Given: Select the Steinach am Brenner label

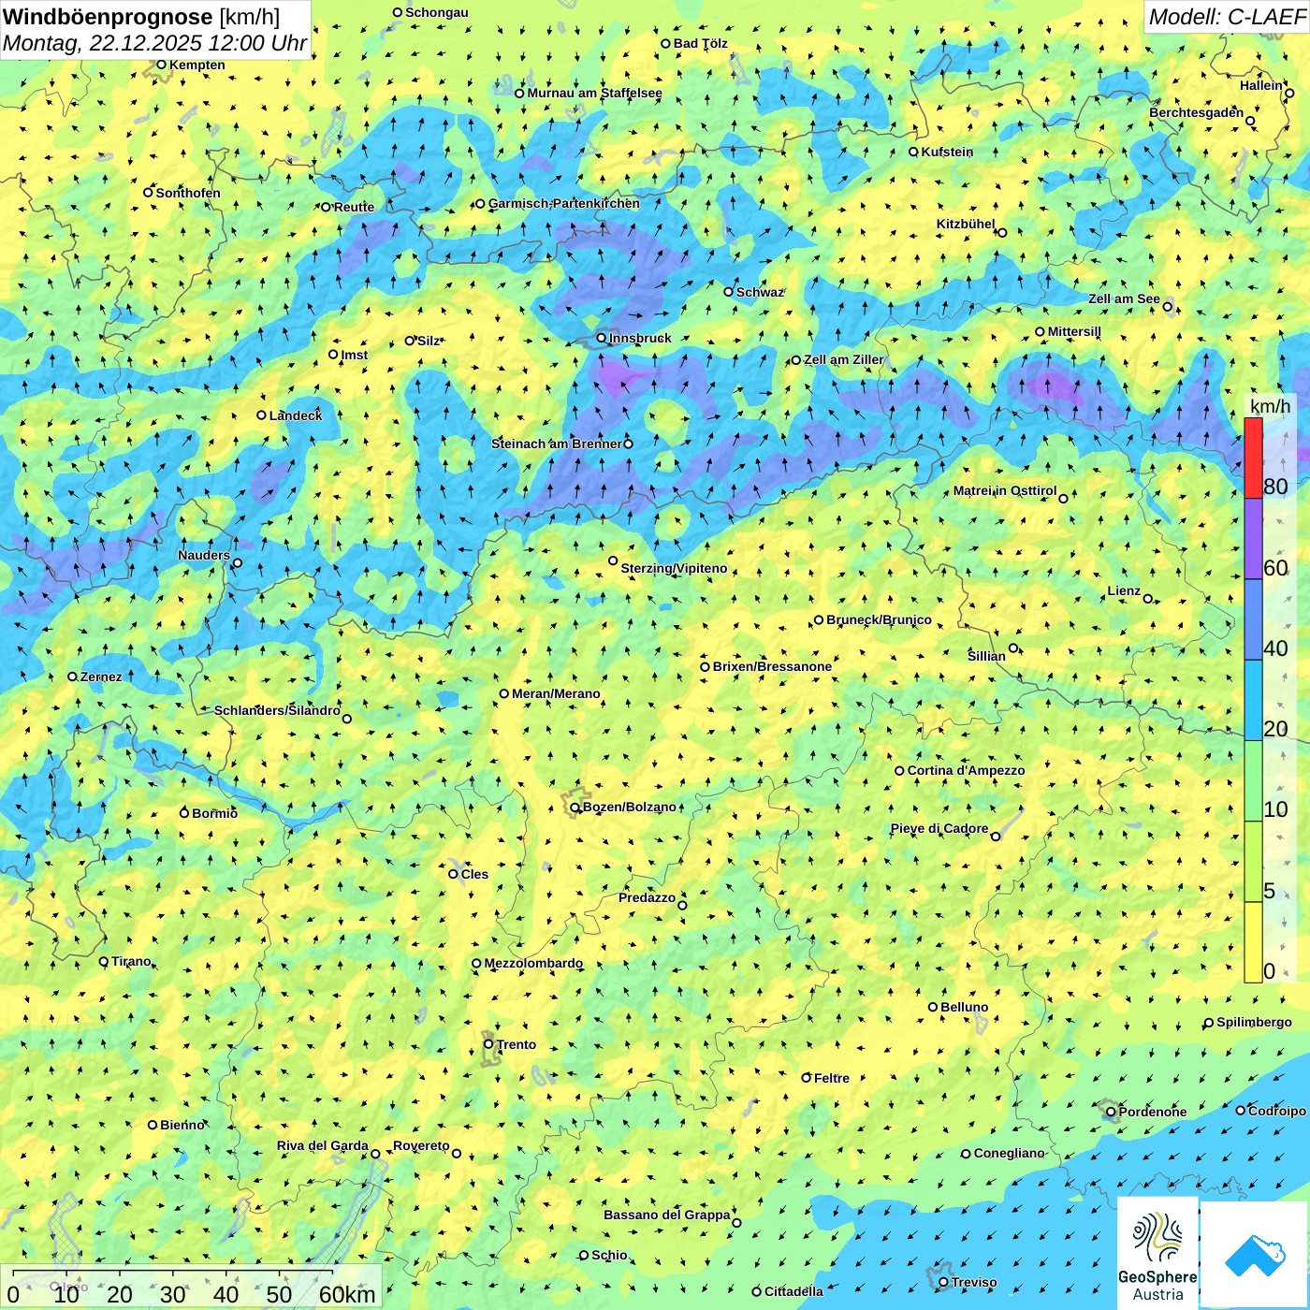Looking at the screenshot, I should 557,444.
